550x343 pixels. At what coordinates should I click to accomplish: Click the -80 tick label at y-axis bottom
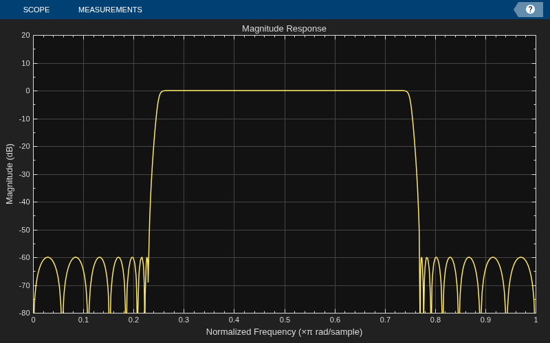[x=25, y=314]
